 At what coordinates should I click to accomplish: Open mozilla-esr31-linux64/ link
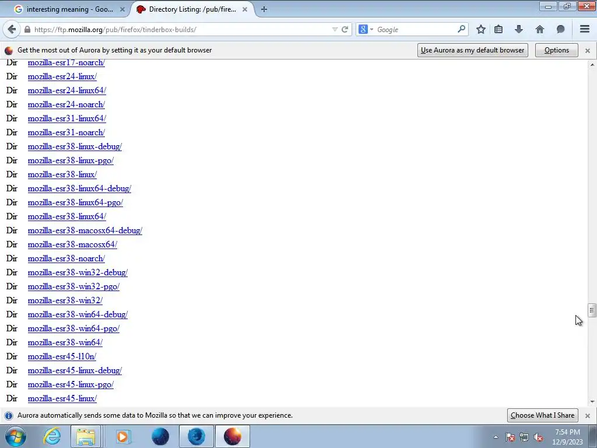67,118
